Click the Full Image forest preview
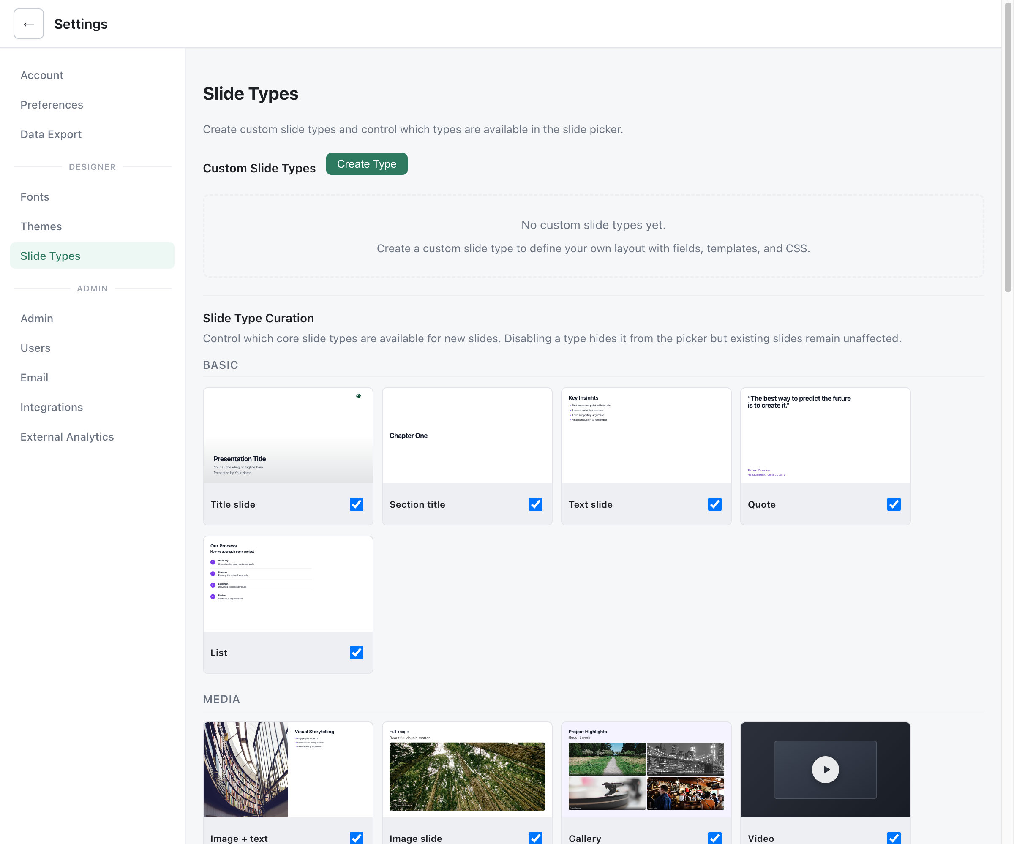The height and width of the screenshot is (844, 1014). point(467,770)
